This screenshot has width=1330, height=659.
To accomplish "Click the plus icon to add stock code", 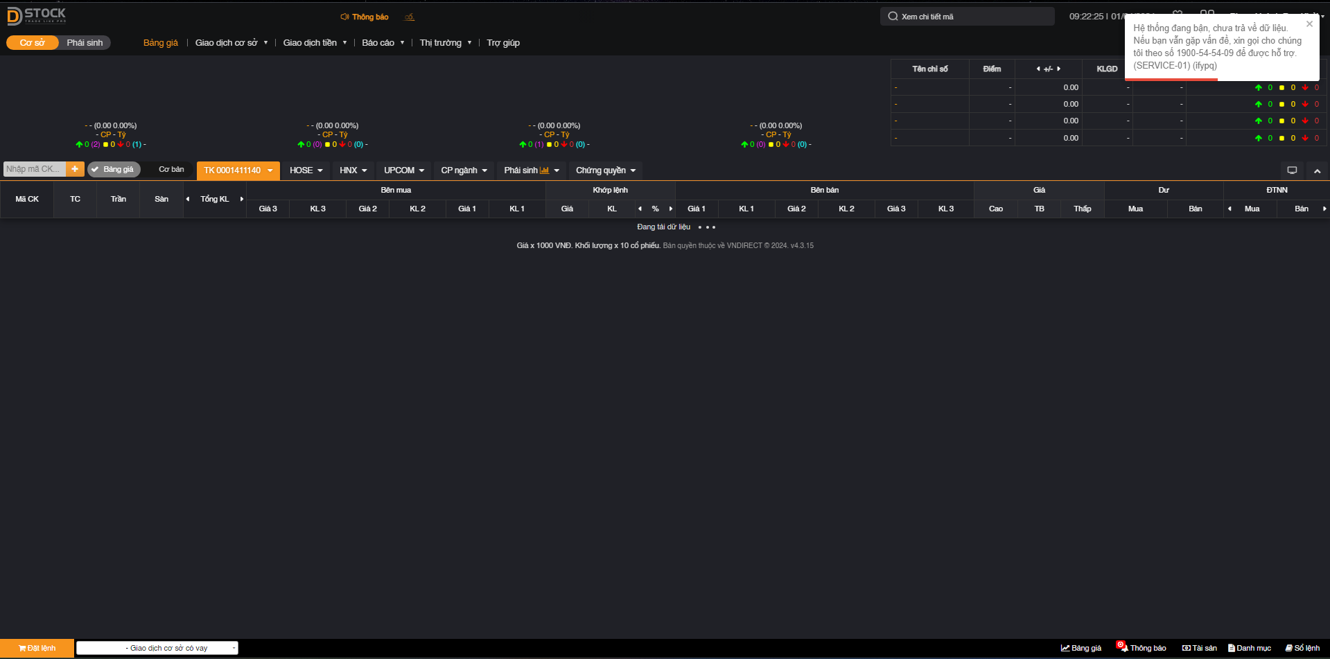I will click(x=75, y=169).
